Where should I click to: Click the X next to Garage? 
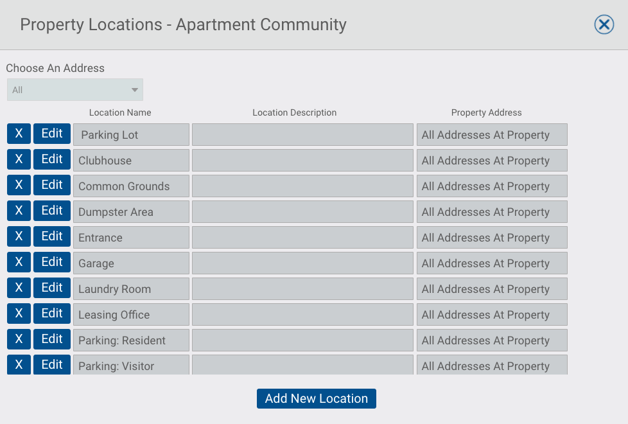tap(19, 261)
